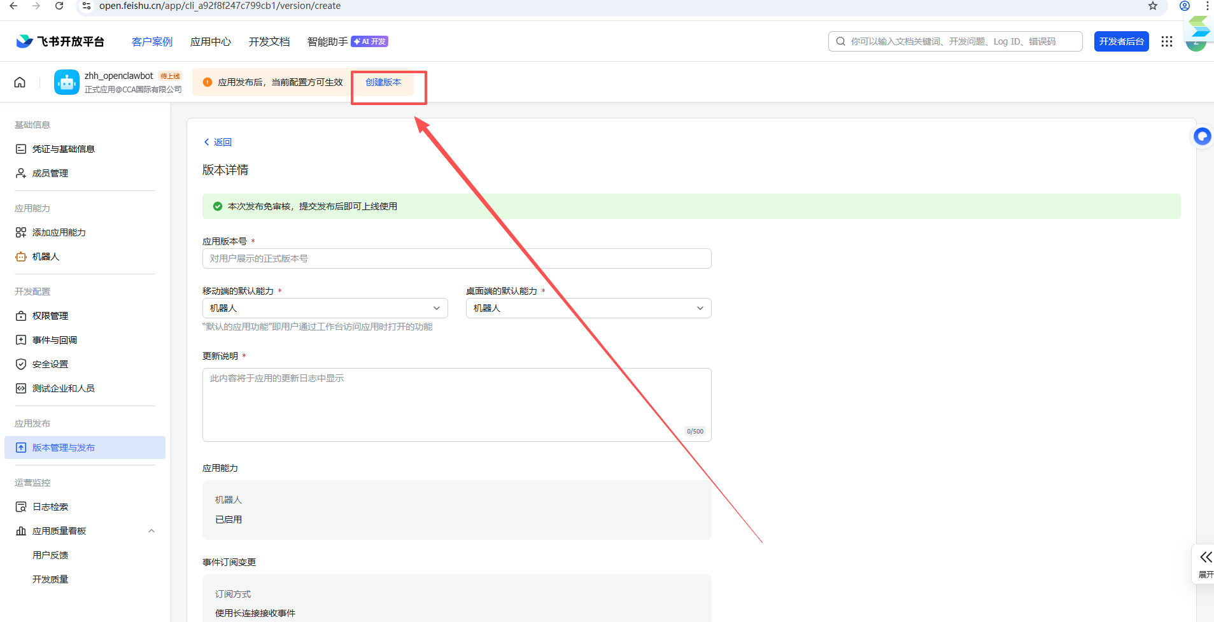Open 应用中心 in top navigation

(211, 41)
